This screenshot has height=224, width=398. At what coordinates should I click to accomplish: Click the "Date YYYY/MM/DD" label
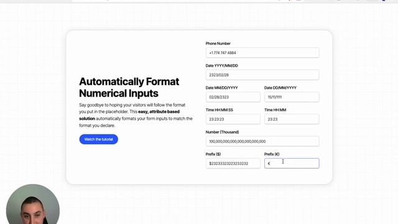pos(221,65)
